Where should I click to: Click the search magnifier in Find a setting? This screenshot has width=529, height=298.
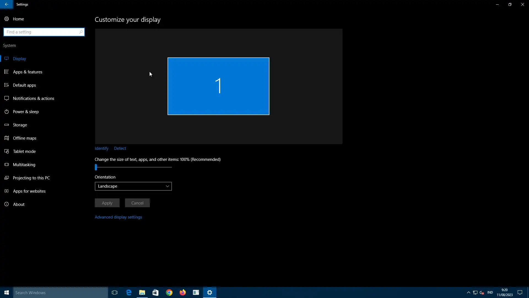point(81,32)
